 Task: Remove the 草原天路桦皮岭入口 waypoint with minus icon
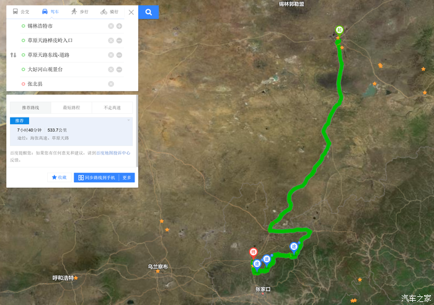pos(119,40)
